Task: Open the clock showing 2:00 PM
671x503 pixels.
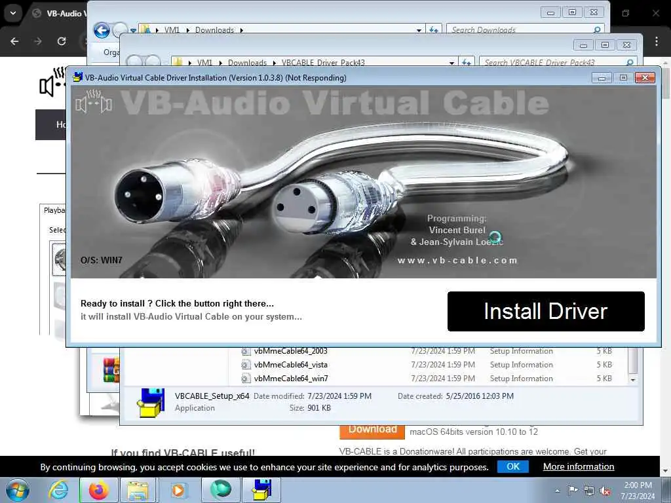Action: tap(638, 491)
